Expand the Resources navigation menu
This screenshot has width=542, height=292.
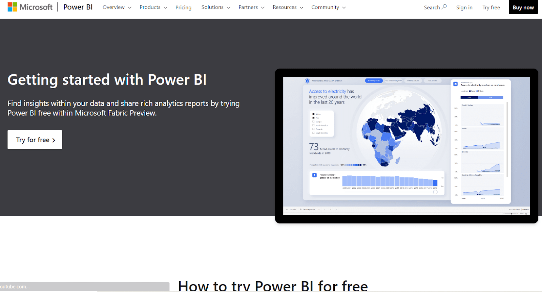(288, 7)
